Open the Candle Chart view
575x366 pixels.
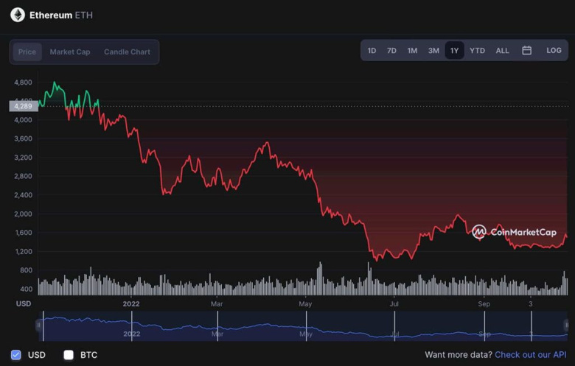point(127,52)
